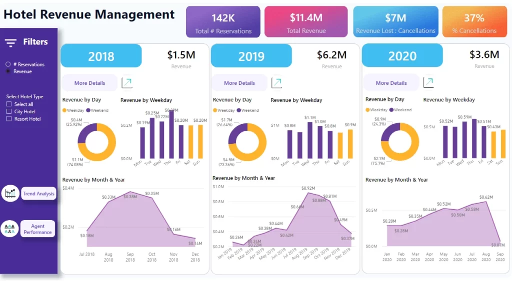Click the 2018 drill-through arrow icon

click(127, 83)
